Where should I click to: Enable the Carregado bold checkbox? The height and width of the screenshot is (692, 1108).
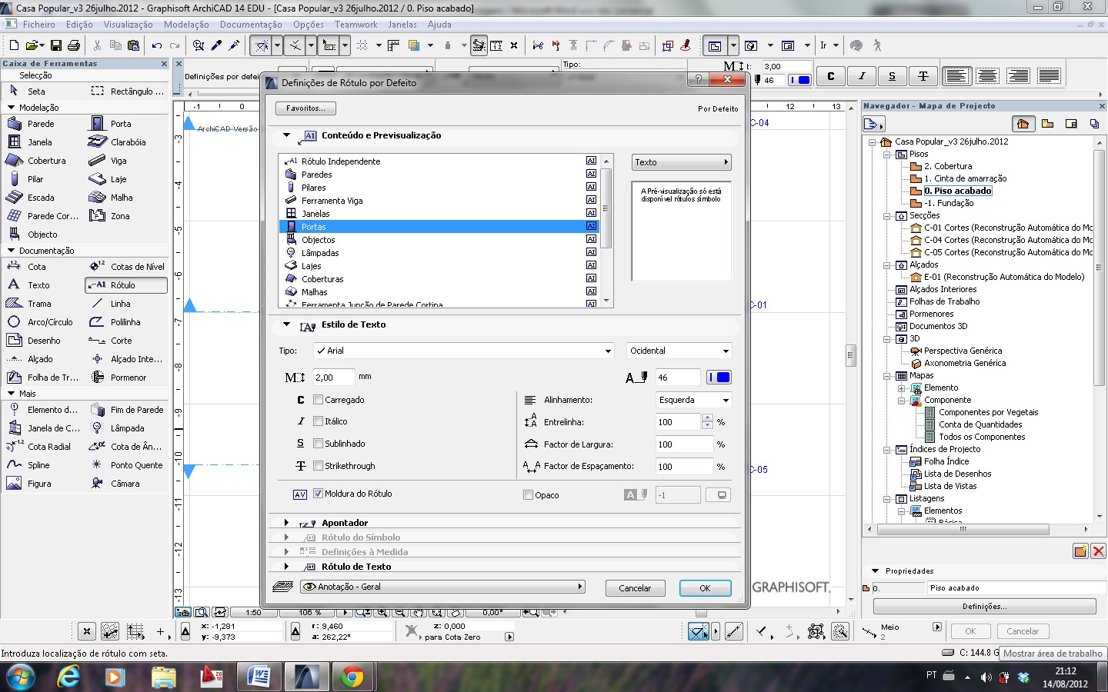(x=318, y=400)
